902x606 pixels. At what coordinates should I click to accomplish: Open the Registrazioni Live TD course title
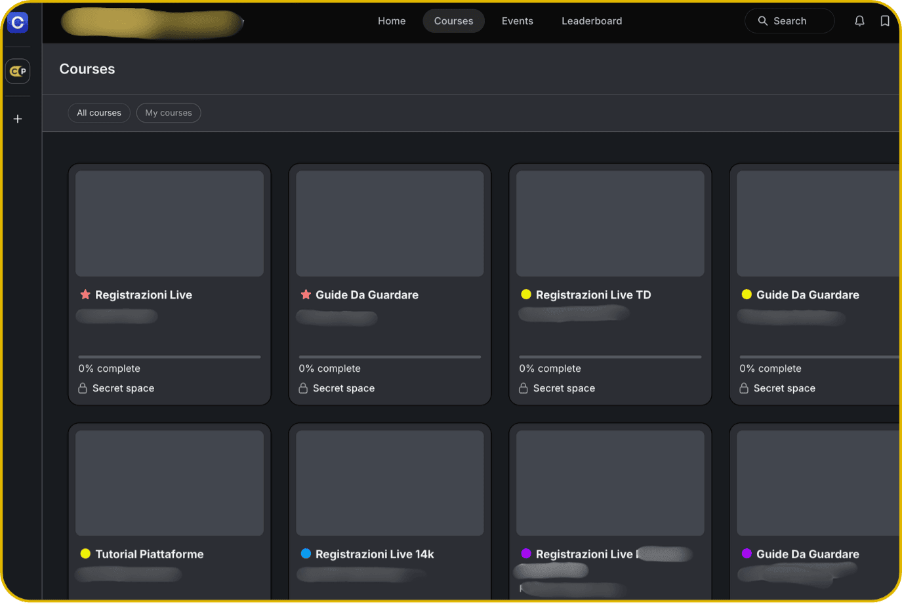tap(594, 295)
